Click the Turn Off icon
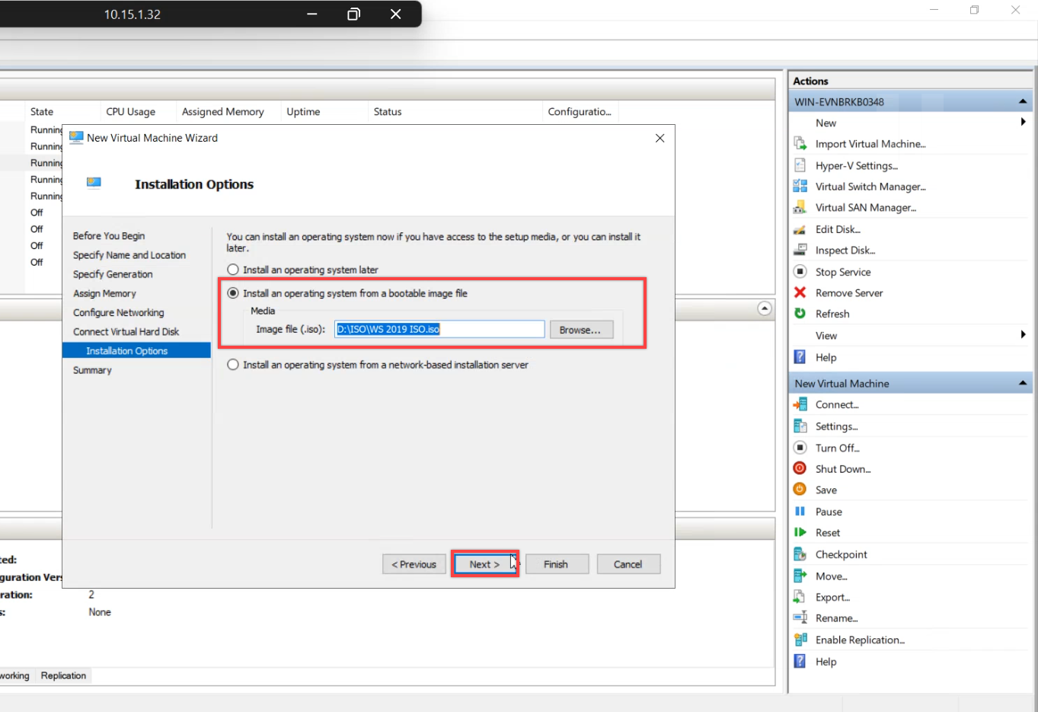Screen dimensions: 1038x712 pos(800,447)
